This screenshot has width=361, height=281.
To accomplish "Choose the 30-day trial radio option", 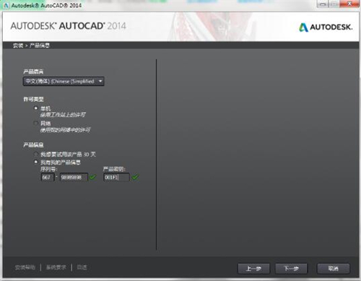I will coord(36,154).
